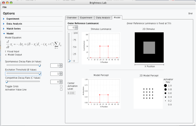Click the Center Activation Level field
196x126 pixels.
point(71,93)
